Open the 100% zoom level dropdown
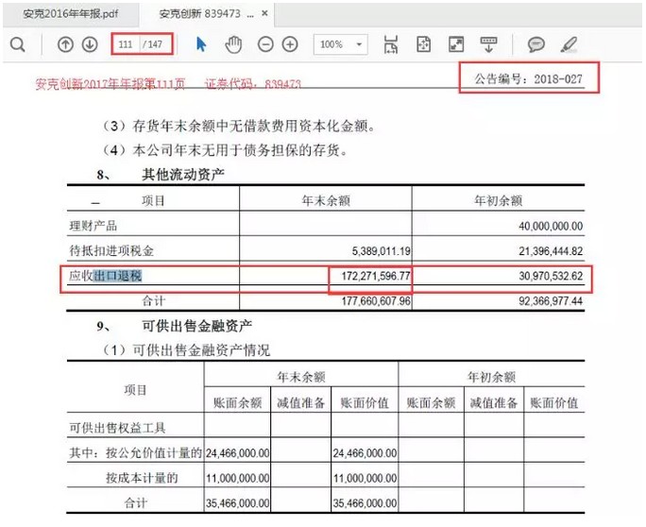The width and height of the screenshot is (646, 527). [x=340, y=44]
